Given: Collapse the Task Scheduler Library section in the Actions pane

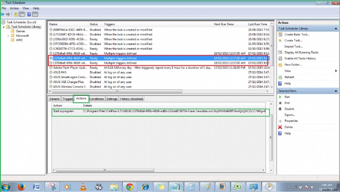Looking at the screenshot, I should 336,28.
